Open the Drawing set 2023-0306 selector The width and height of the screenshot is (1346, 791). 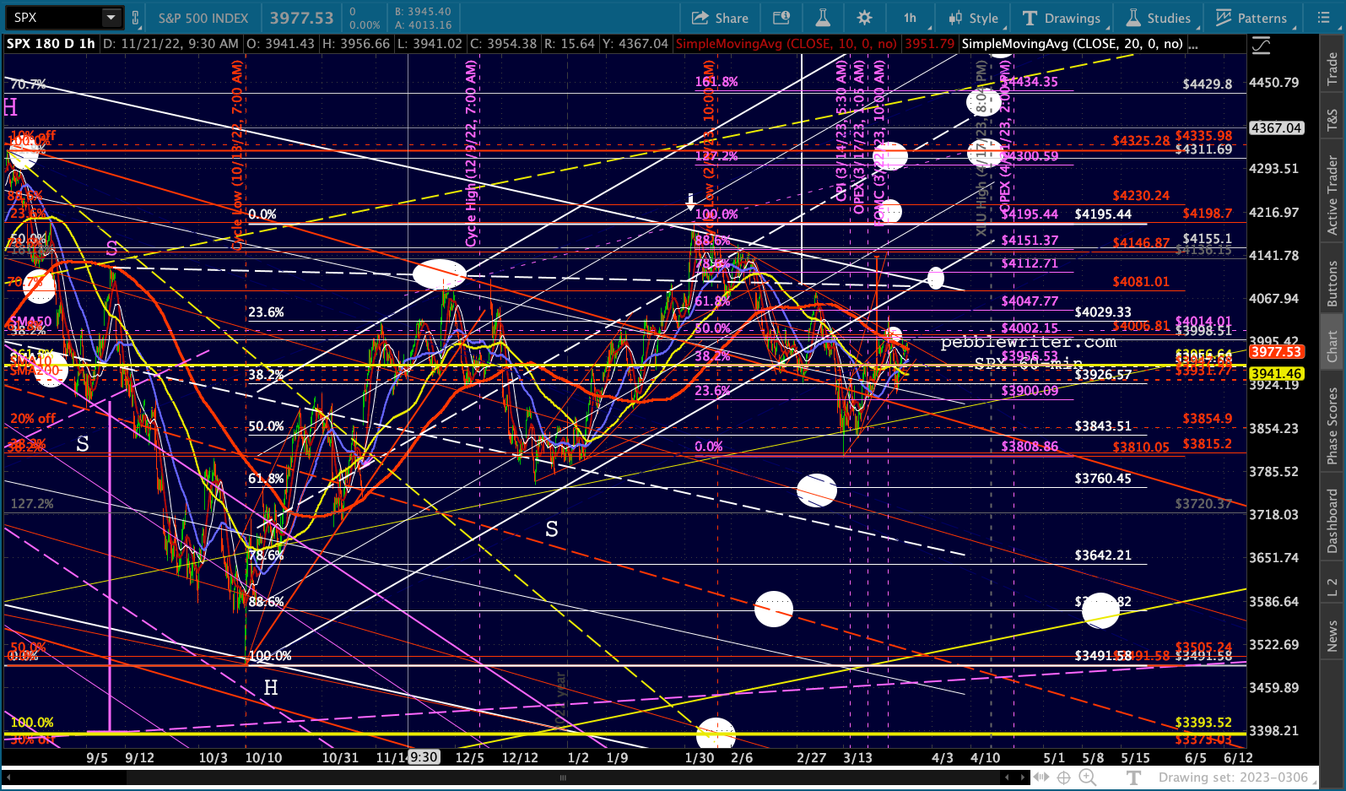coord(1233,777)
